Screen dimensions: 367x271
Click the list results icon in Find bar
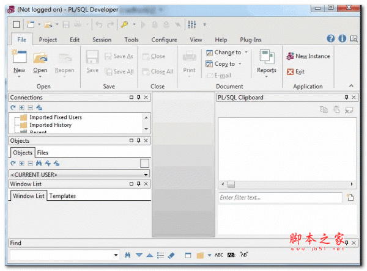click(x=160, y=255)
